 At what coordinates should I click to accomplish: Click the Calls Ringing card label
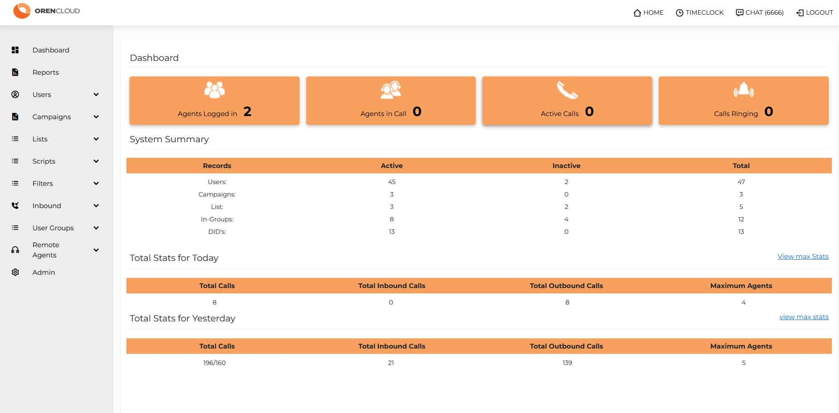(736, 114)
